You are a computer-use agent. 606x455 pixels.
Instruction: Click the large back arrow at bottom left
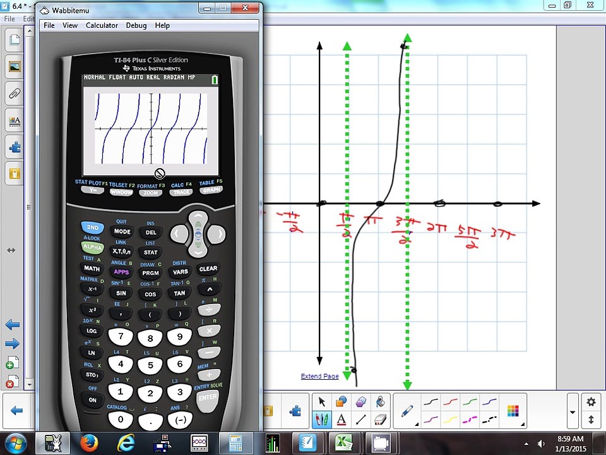coord(16,411)
